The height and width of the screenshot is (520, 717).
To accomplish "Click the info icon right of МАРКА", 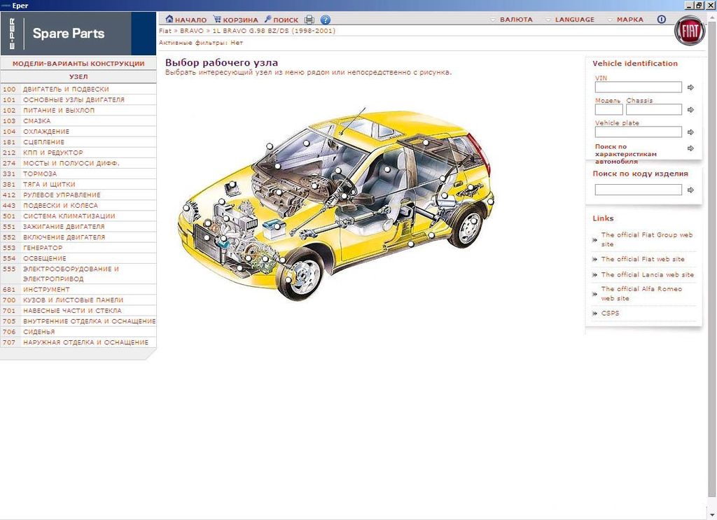I will (662, 20).
